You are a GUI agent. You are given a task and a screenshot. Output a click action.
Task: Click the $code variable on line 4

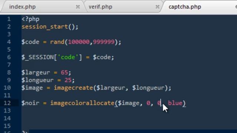point(30,42)
